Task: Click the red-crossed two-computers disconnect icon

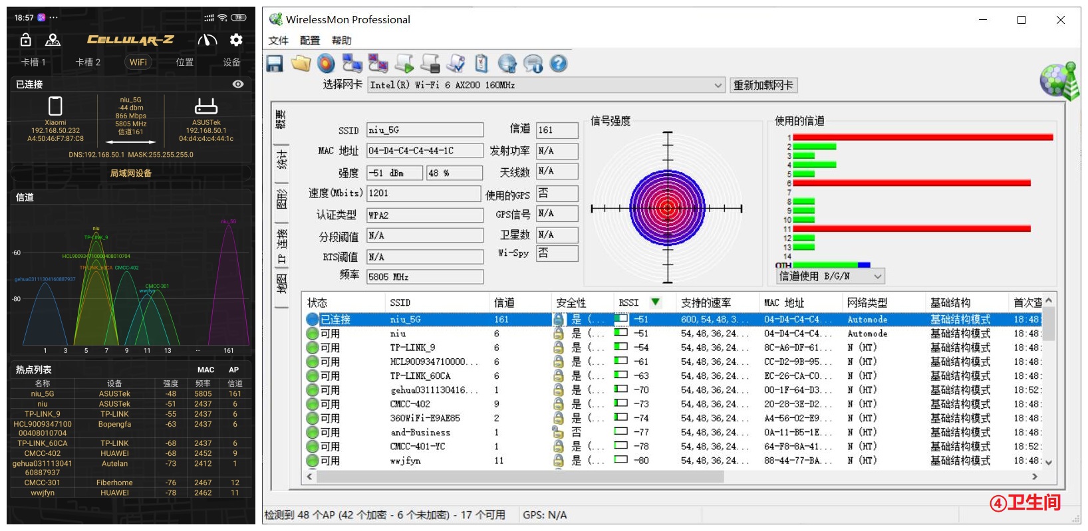Action: 378,64
